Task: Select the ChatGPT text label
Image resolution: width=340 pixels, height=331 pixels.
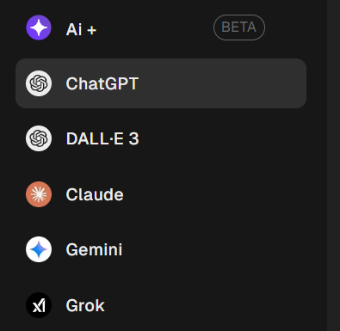Action: click(x=102, y=83)
